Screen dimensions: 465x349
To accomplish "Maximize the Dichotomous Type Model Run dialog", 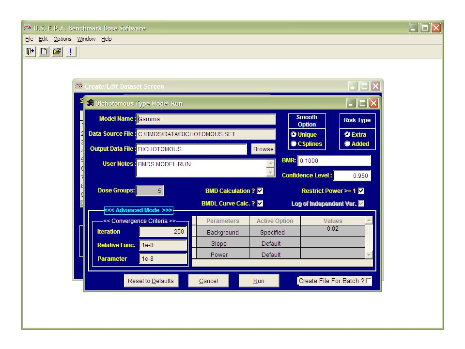I will pyautogui.click(x=362, y=103).
